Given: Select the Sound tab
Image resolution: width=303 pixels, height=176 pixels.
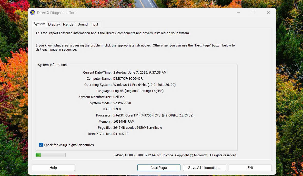Looking at the screenshot, I should pos(83,24).
